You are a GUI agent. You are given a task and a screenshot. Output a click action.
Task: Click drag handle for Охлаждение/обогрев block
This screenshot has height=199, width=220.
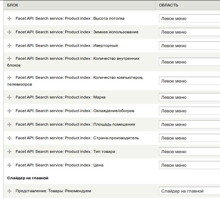point(10,111)
